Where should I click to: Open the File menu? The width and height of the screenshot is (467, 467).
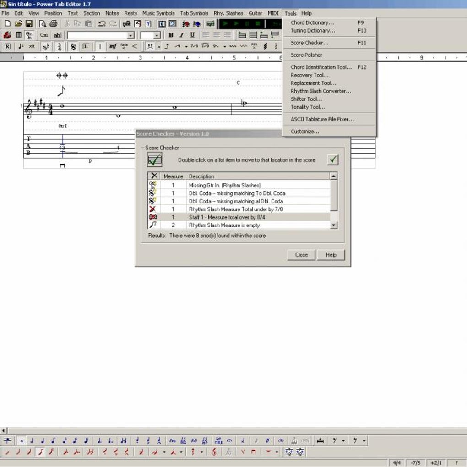click(5, 13)
